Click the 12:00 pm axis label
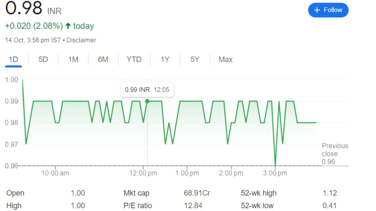This screenshot has height=211, width=376. 143,173
